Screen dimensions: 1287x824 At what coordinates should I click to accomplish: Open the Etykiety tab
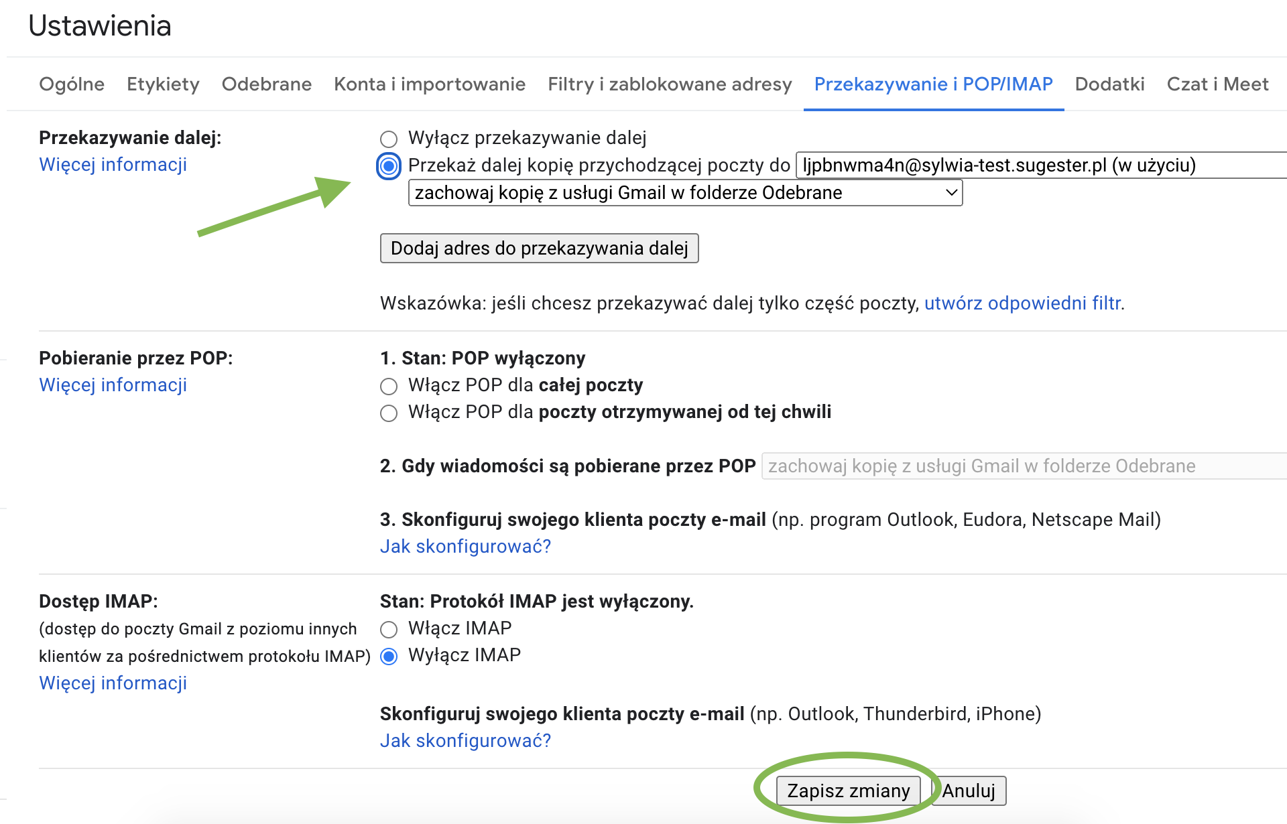[x=163, y=84]
